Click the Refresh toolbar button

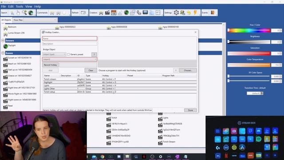(x=75, y=13)
